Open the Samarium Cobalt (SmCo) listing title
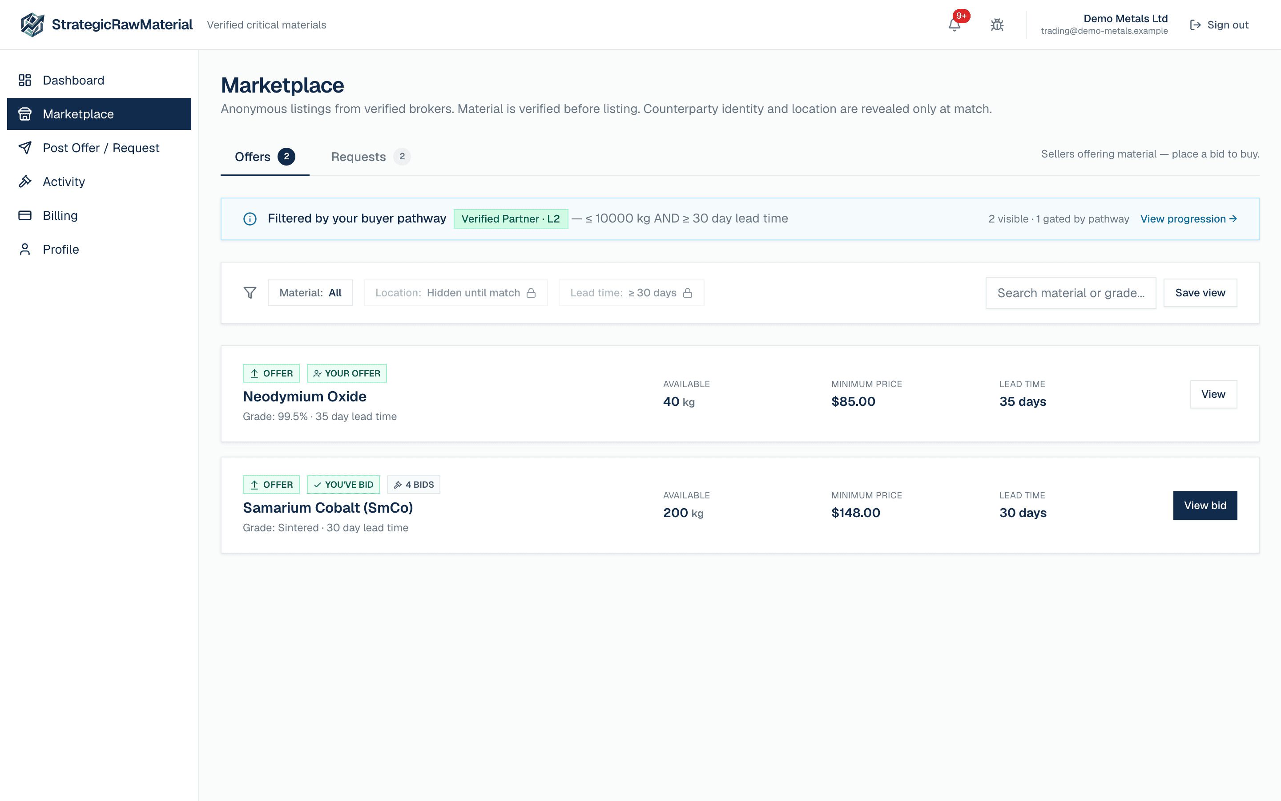1281x801 pixels. (x=328, y=507)
